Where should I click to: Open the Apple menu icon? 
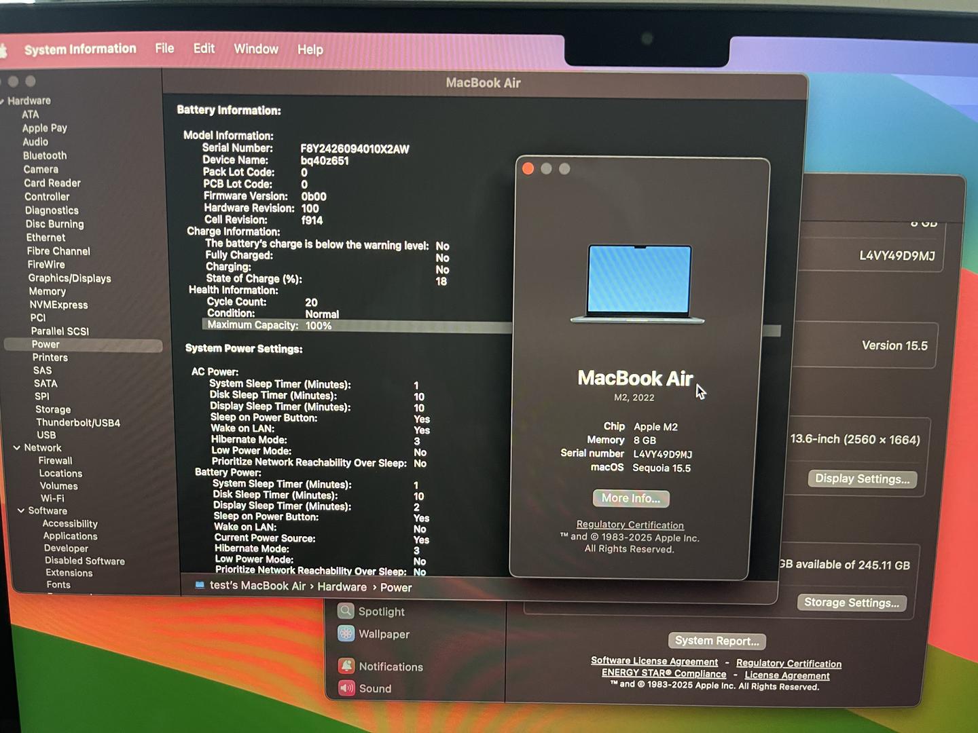pyautogui.click(x=3, y=50)
